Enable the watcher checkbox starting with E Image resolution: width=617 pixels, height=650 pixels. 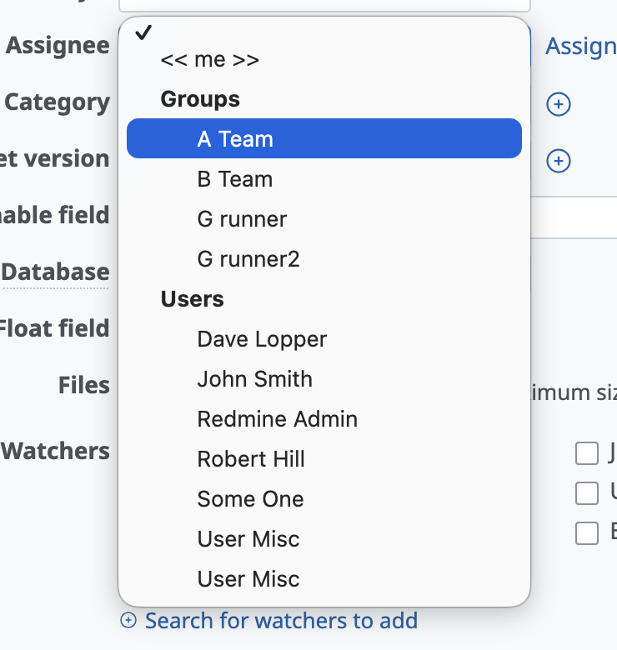(x=587, y=533)
